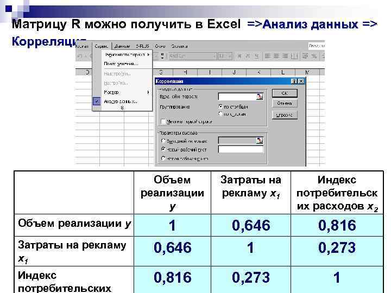
Task: Click 'Индекс потребительских расходов x2' column header
Action: (x=337, y=193)
